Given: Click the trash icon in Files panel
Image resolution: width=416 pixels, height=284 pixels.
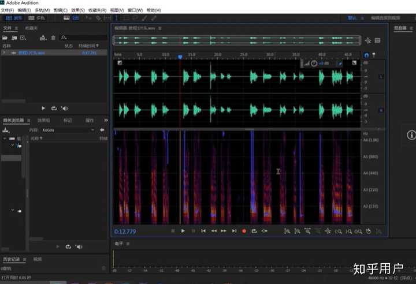Looking at the screenshot, I should click(x=53, y=38).
